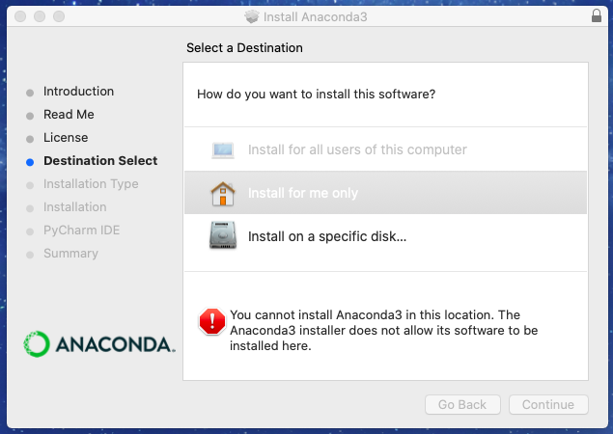Select Install on a specific disk option
Image resolution: width=613 pixels, height=434 pixels.
385,236
